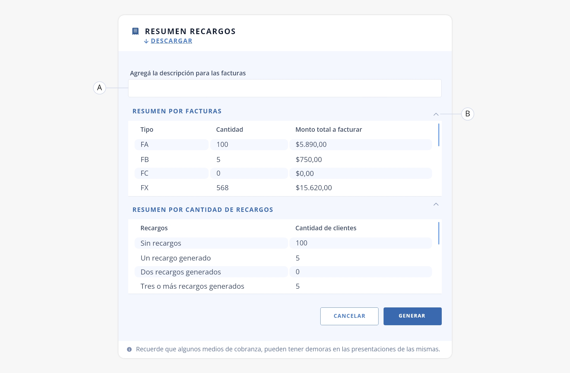Click the $5.890,00 amount cell

click(361, 145)
